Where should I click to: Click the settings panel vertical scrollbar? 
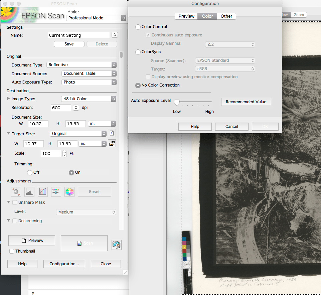click(x=121, y=140)
